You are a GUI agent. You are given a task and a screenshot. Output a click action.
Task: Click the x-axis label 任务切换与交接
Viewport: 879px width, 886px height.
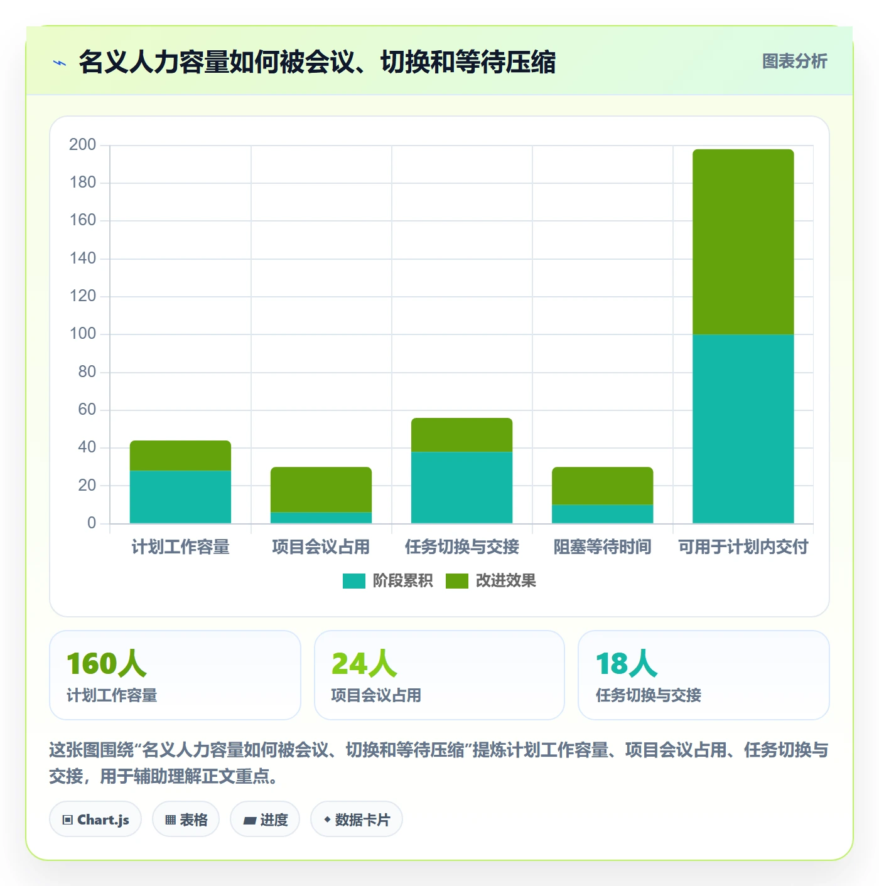[x=461, y=547]
